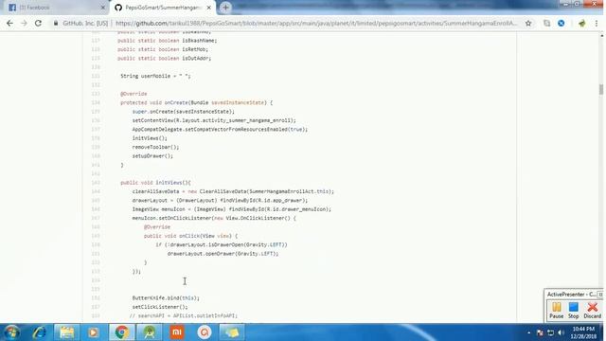Click the taskbar clock showing 10:44 PM
Viewport: 606px width, 341px height.
coord(583,332)
